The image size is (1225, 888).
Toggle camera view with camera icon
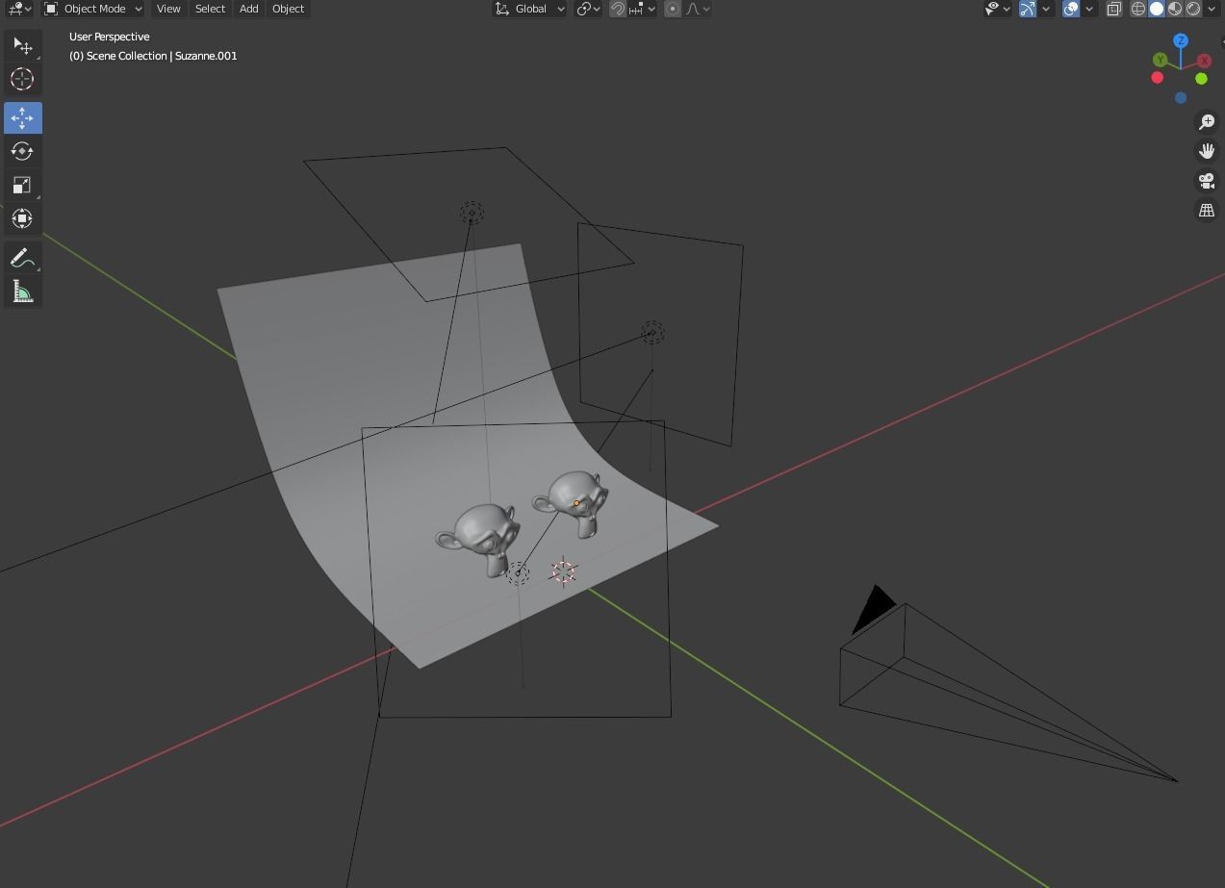click(1206, 180)
